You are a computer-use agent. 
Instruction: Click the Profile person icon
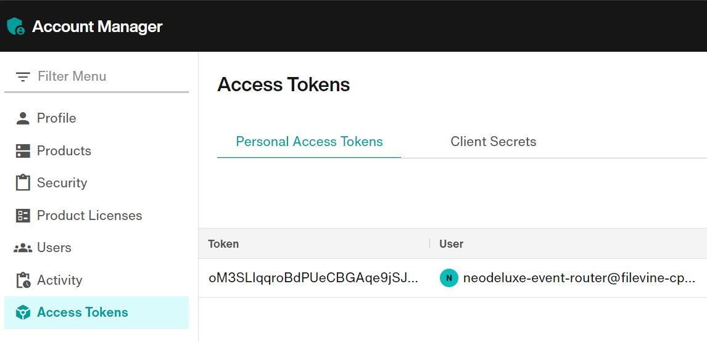click(x=23, y=118)
